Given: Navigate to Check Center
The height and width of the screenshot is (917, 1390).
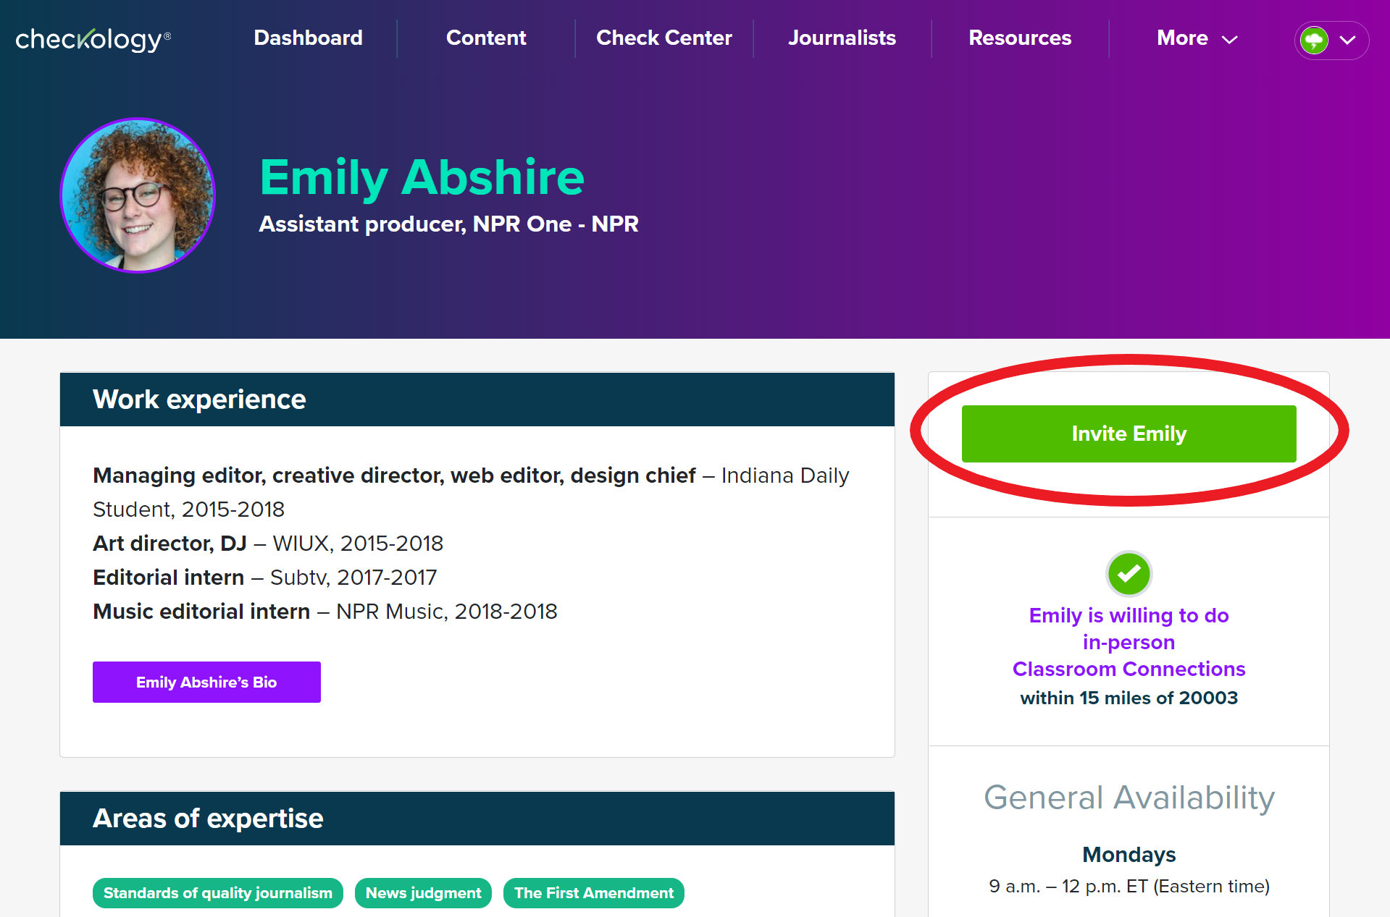Looking at the screenshot, I should pos(663,38).
